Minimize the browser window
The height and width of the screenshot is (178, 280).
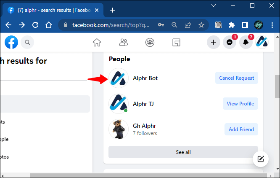233,5
